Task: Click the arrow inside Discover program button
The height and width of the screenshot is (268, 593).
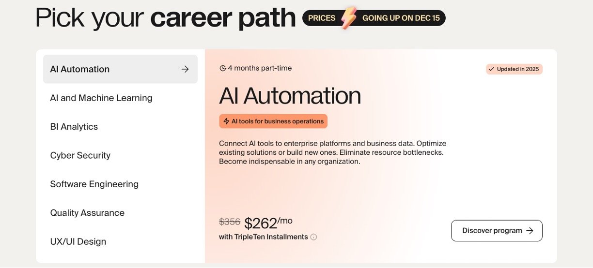Action: pos(530,231)
